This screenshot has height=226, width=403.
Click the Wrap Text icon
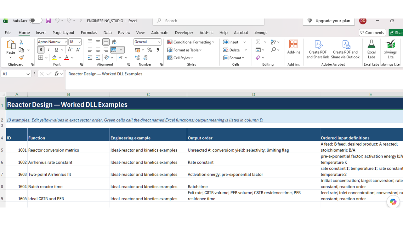tap(114, 42)
